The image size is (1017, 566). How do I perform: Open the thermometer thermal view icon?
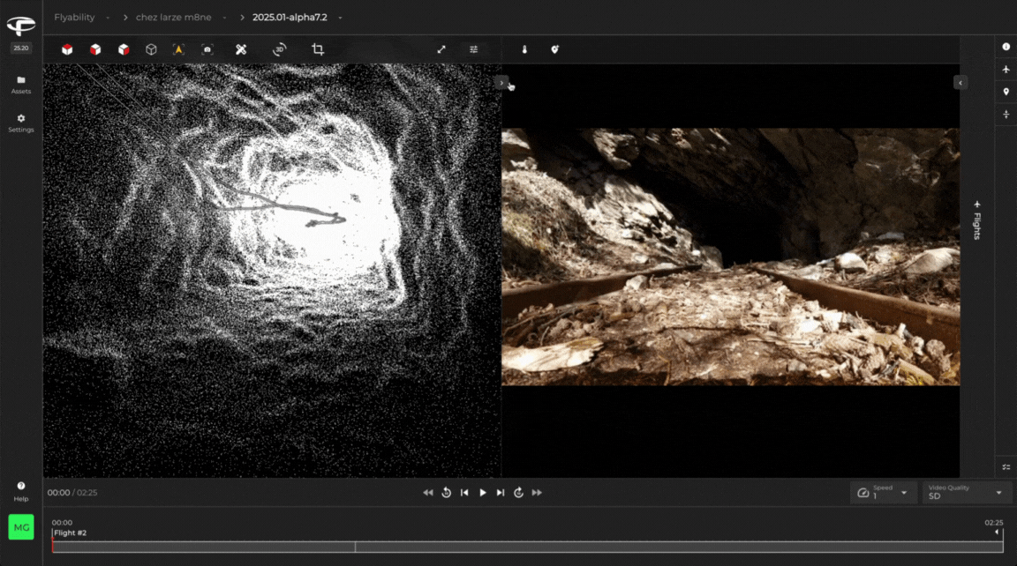pyautogui.click(x=524, y=49)
